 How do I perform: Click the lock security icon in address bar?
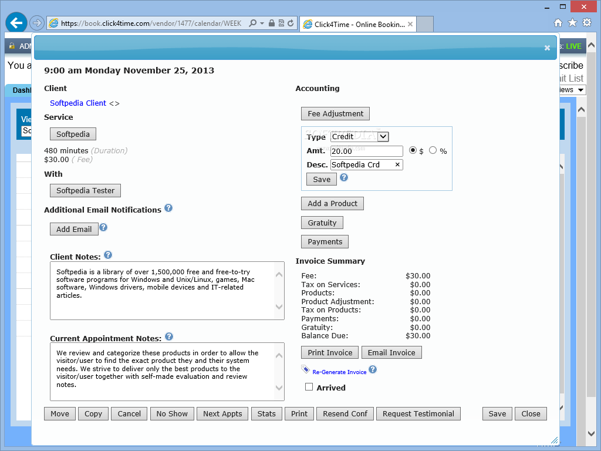(x=272, y=23)
